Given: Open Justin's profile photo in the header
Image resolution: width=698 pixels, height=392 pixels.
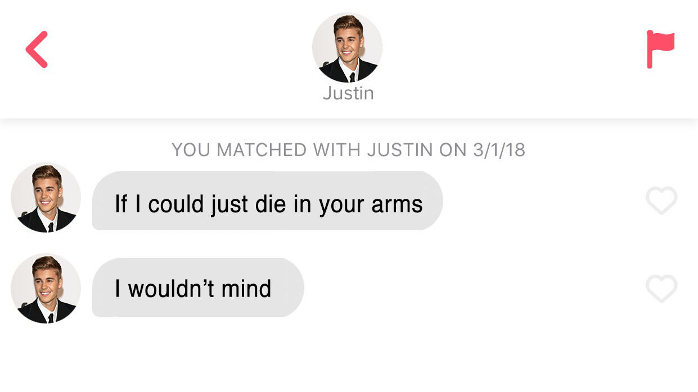Looking at the screenshot, I should click(x=348, y=48).
